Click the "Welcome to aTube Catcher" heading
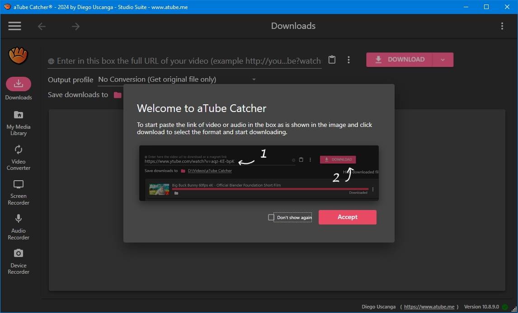518x313 pixels. point(202,108)
